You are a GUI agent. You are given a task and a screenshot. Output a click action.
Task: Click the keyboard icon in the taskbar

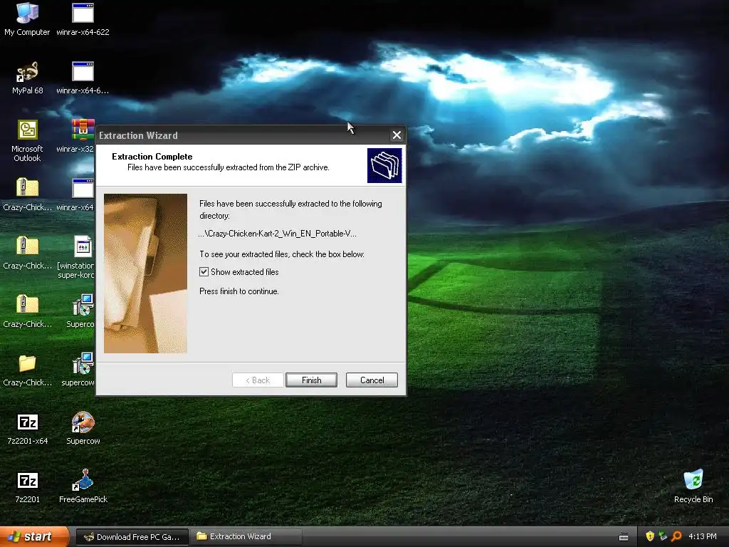tap(624, 537)
